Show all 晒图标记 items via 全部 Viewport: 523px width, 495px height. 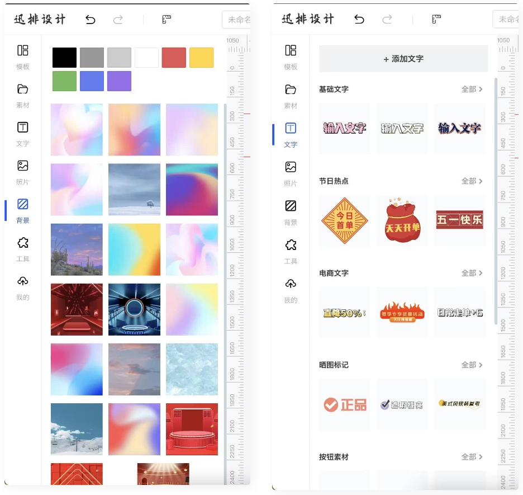point(472,365)
